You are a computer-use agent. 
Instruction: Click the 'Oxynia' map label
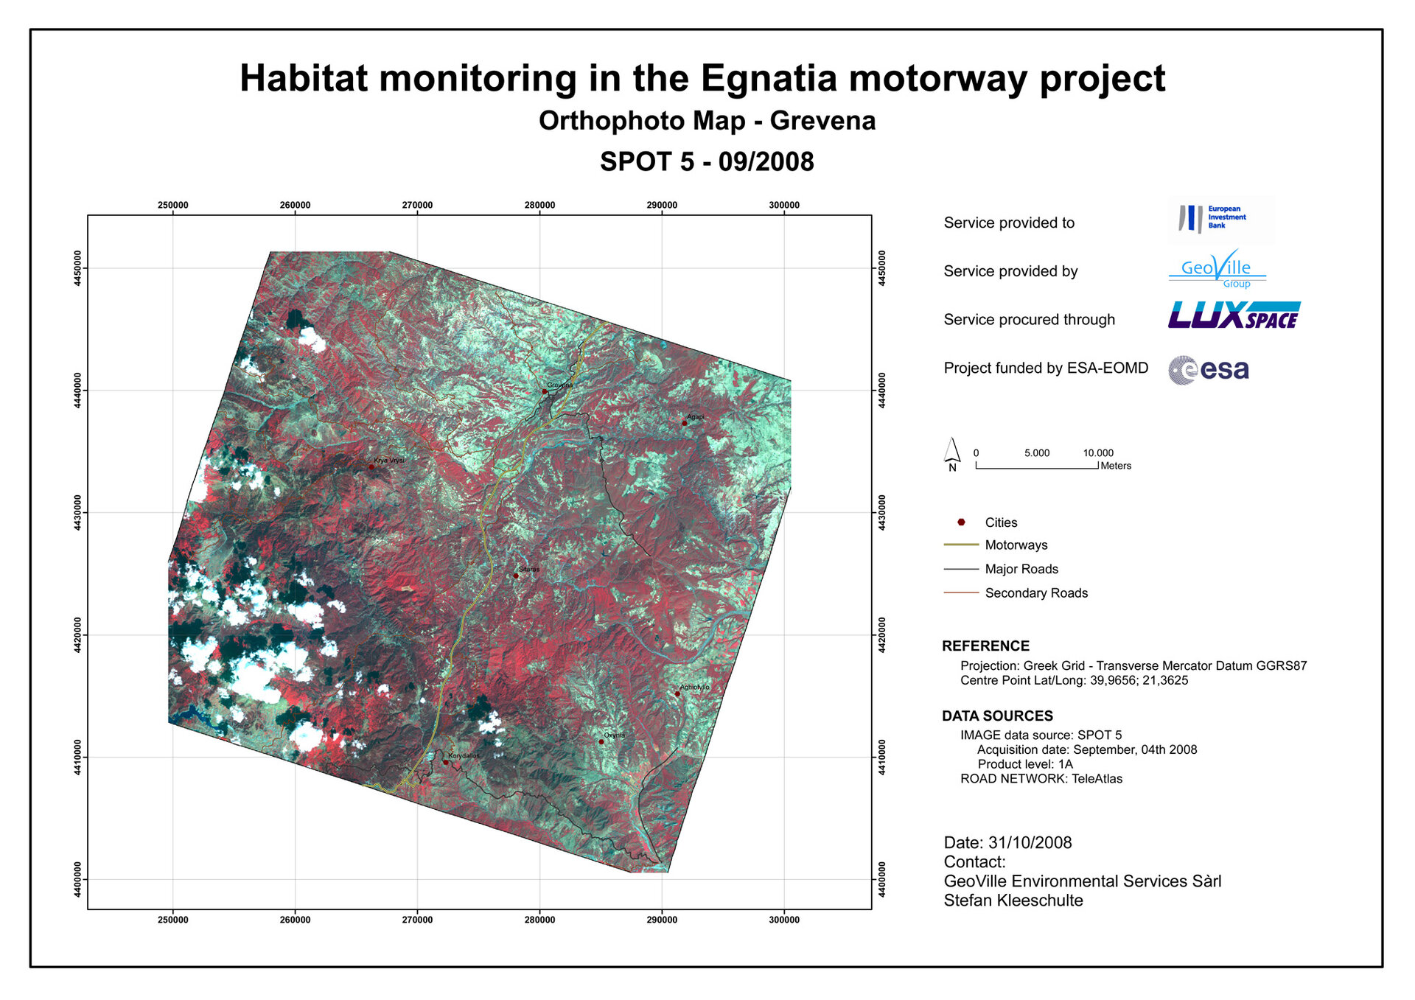click(x=614, y=735)
